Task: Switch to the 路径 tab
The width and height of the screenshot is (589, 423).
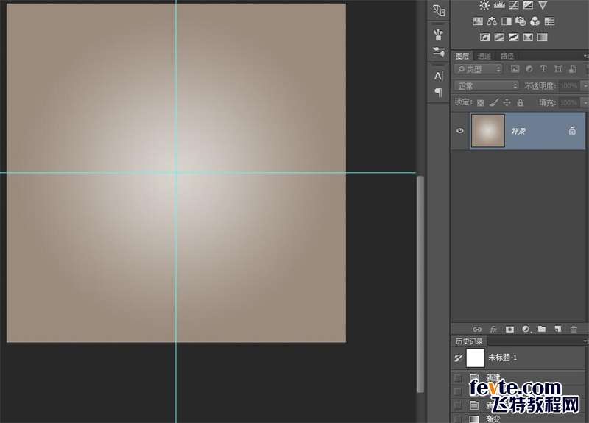Action: click(507, 56)
